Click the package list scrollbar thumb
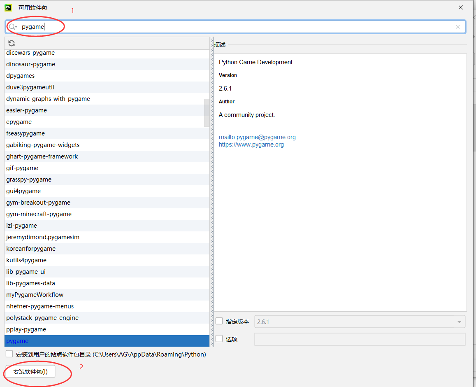This screenshot has height=387, width=476. click(x=207, y=113)
